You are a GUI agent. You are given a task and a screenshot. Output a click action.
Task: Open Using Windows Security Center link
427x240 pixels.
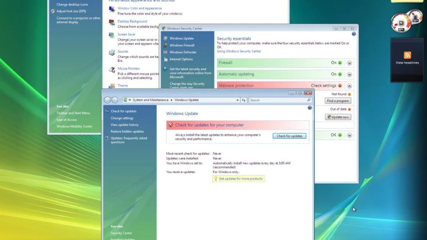tap(239, 51)
